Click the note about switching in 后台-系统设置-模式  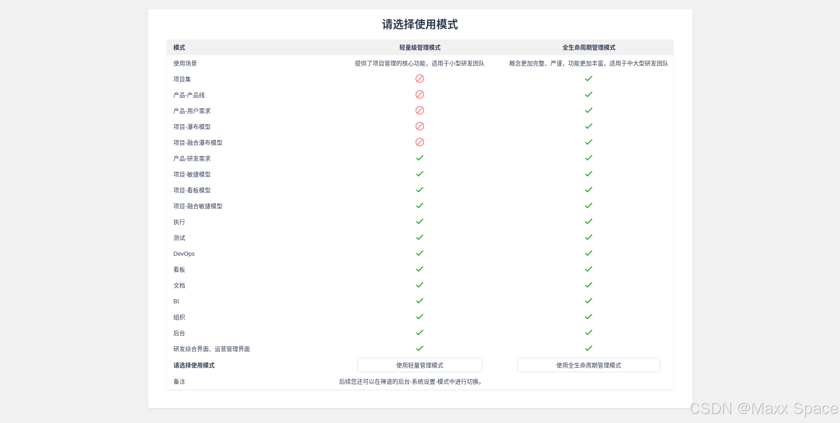pos(412,382)
